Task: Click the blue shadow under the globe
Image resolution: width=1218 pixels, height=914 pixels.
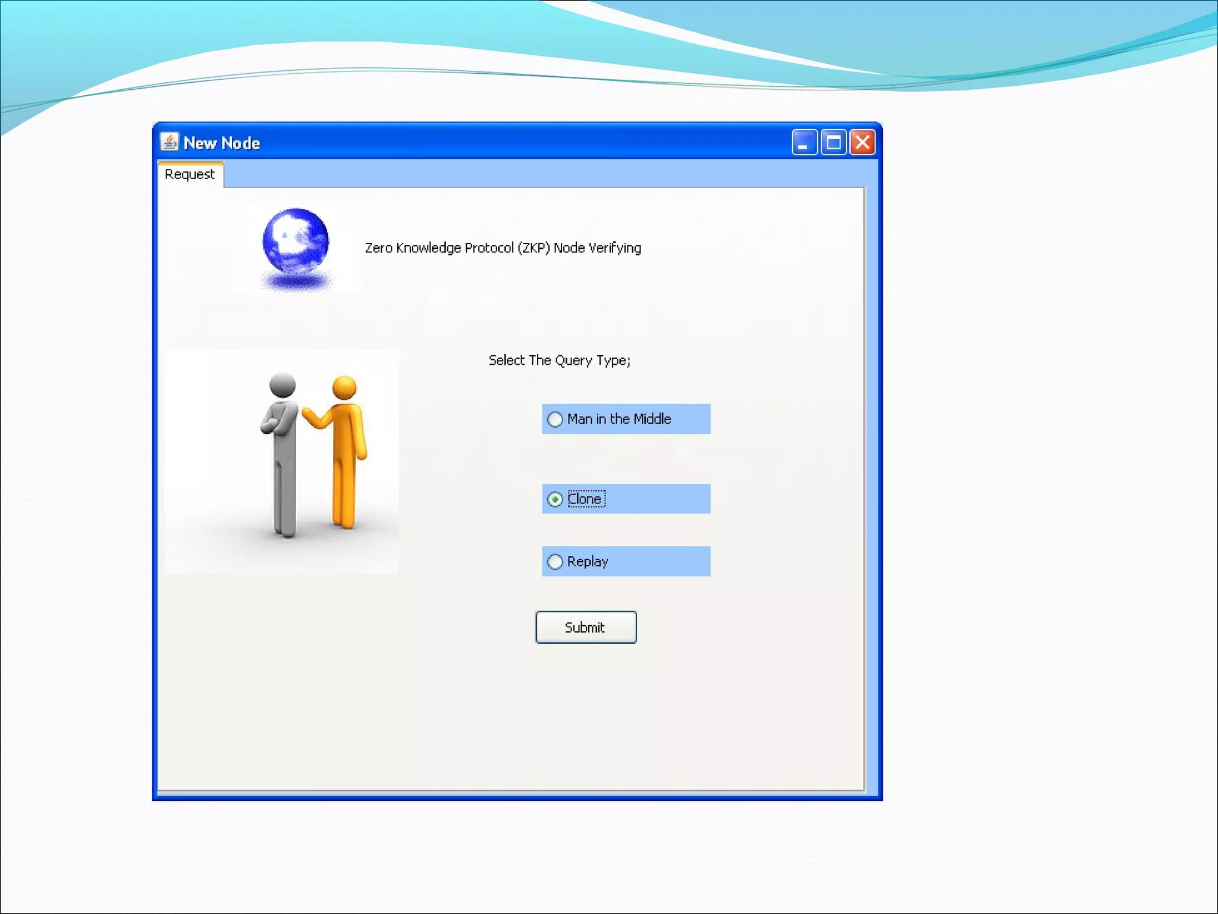Action: tap(297, 281)
